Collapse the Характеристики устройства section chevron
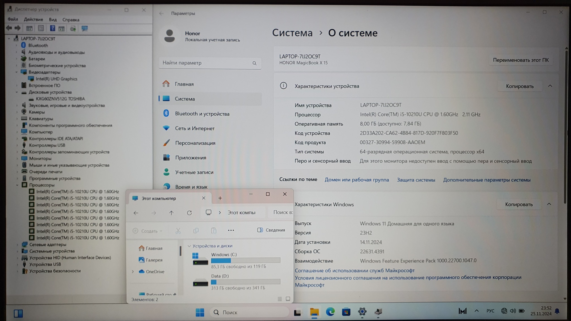 click(x=550, y=86)
